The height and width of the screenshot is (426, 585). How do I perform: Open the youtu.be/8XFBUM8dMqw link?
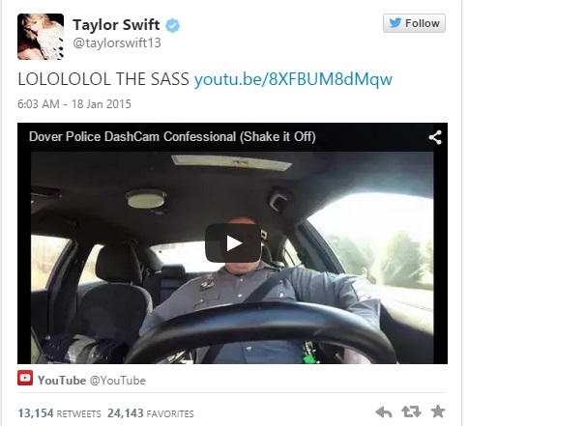[293, 79]
